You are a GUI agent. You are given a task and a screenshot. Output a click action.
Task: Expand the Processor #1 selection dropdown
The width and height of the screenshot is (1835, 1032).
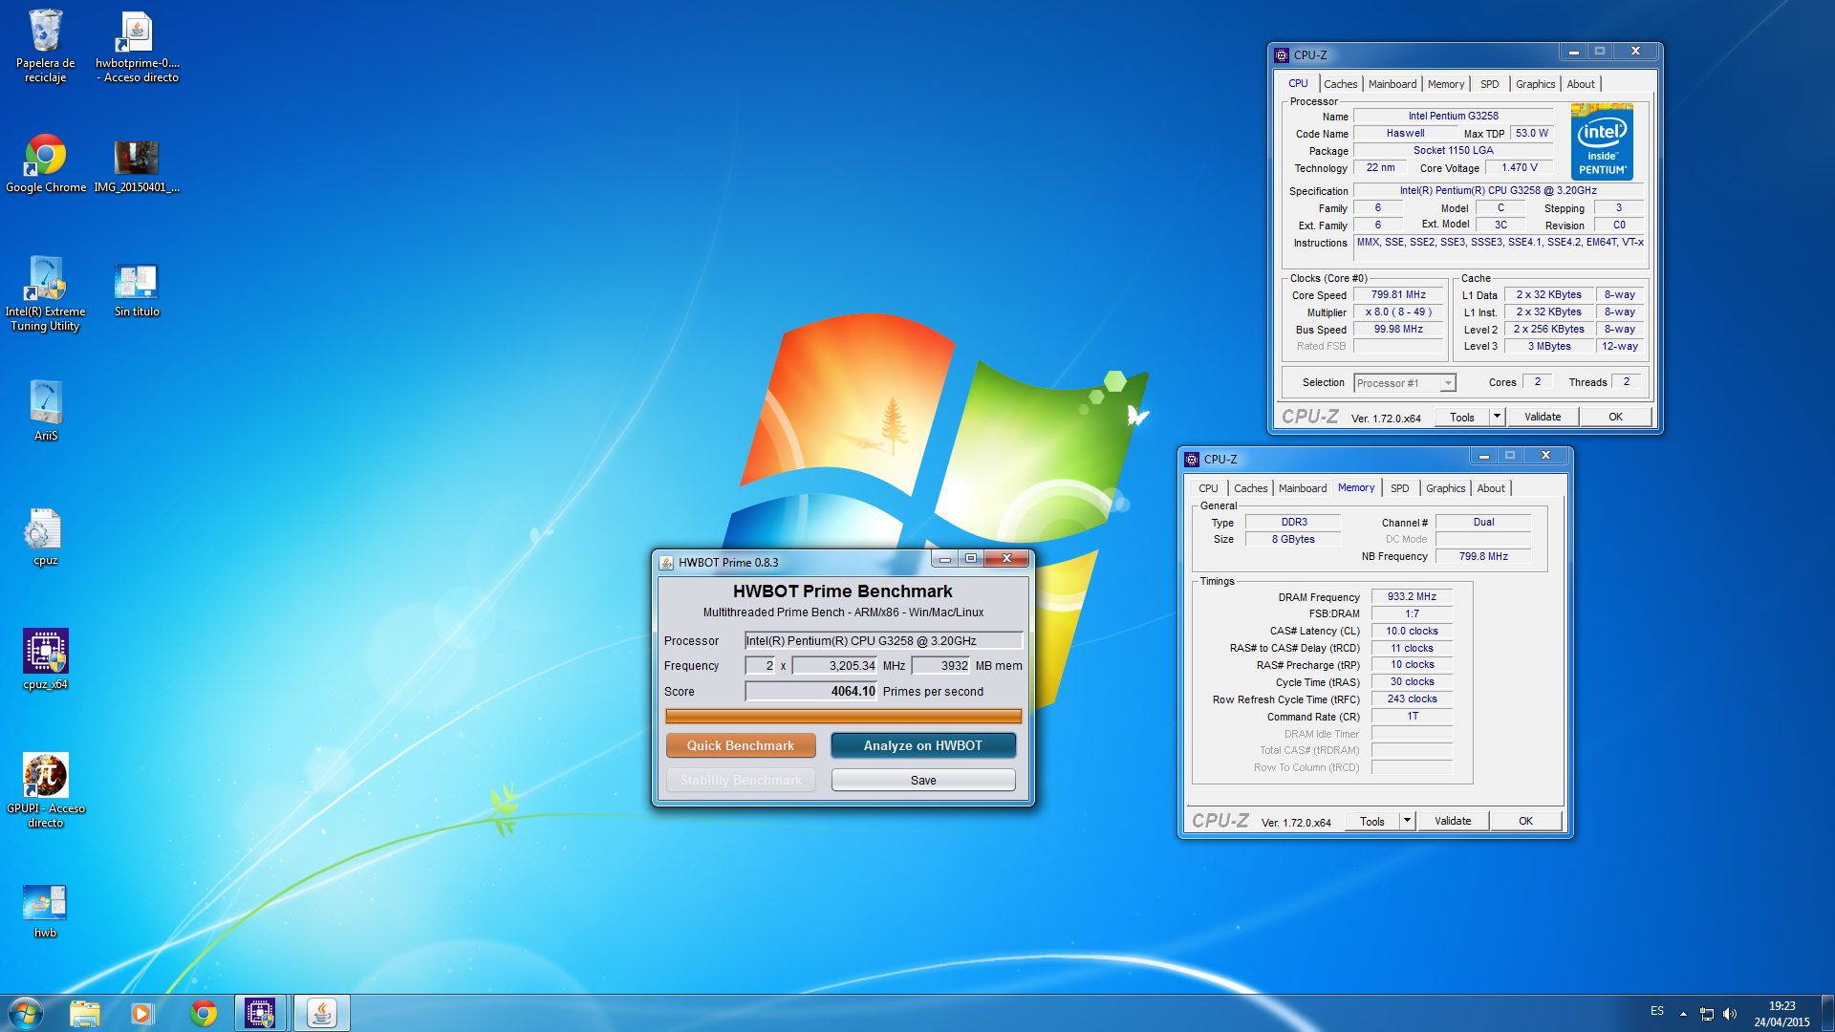[1448, 383]
